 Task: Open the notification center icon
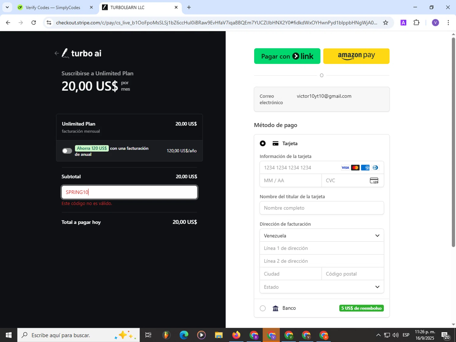tap(446, 335)
